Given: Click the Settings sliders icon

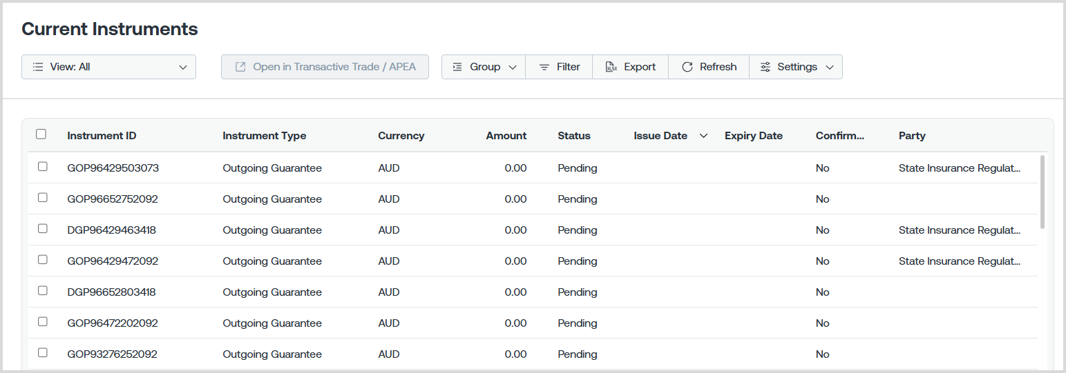Looking at the screenshot, I should tap(765, 67).
